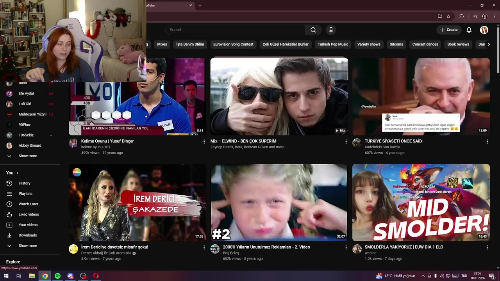This screenshot has width=500, height=281.
Task: Expand subscriptions with Show more under Abbey Simard
Action: tap(30, 156)
